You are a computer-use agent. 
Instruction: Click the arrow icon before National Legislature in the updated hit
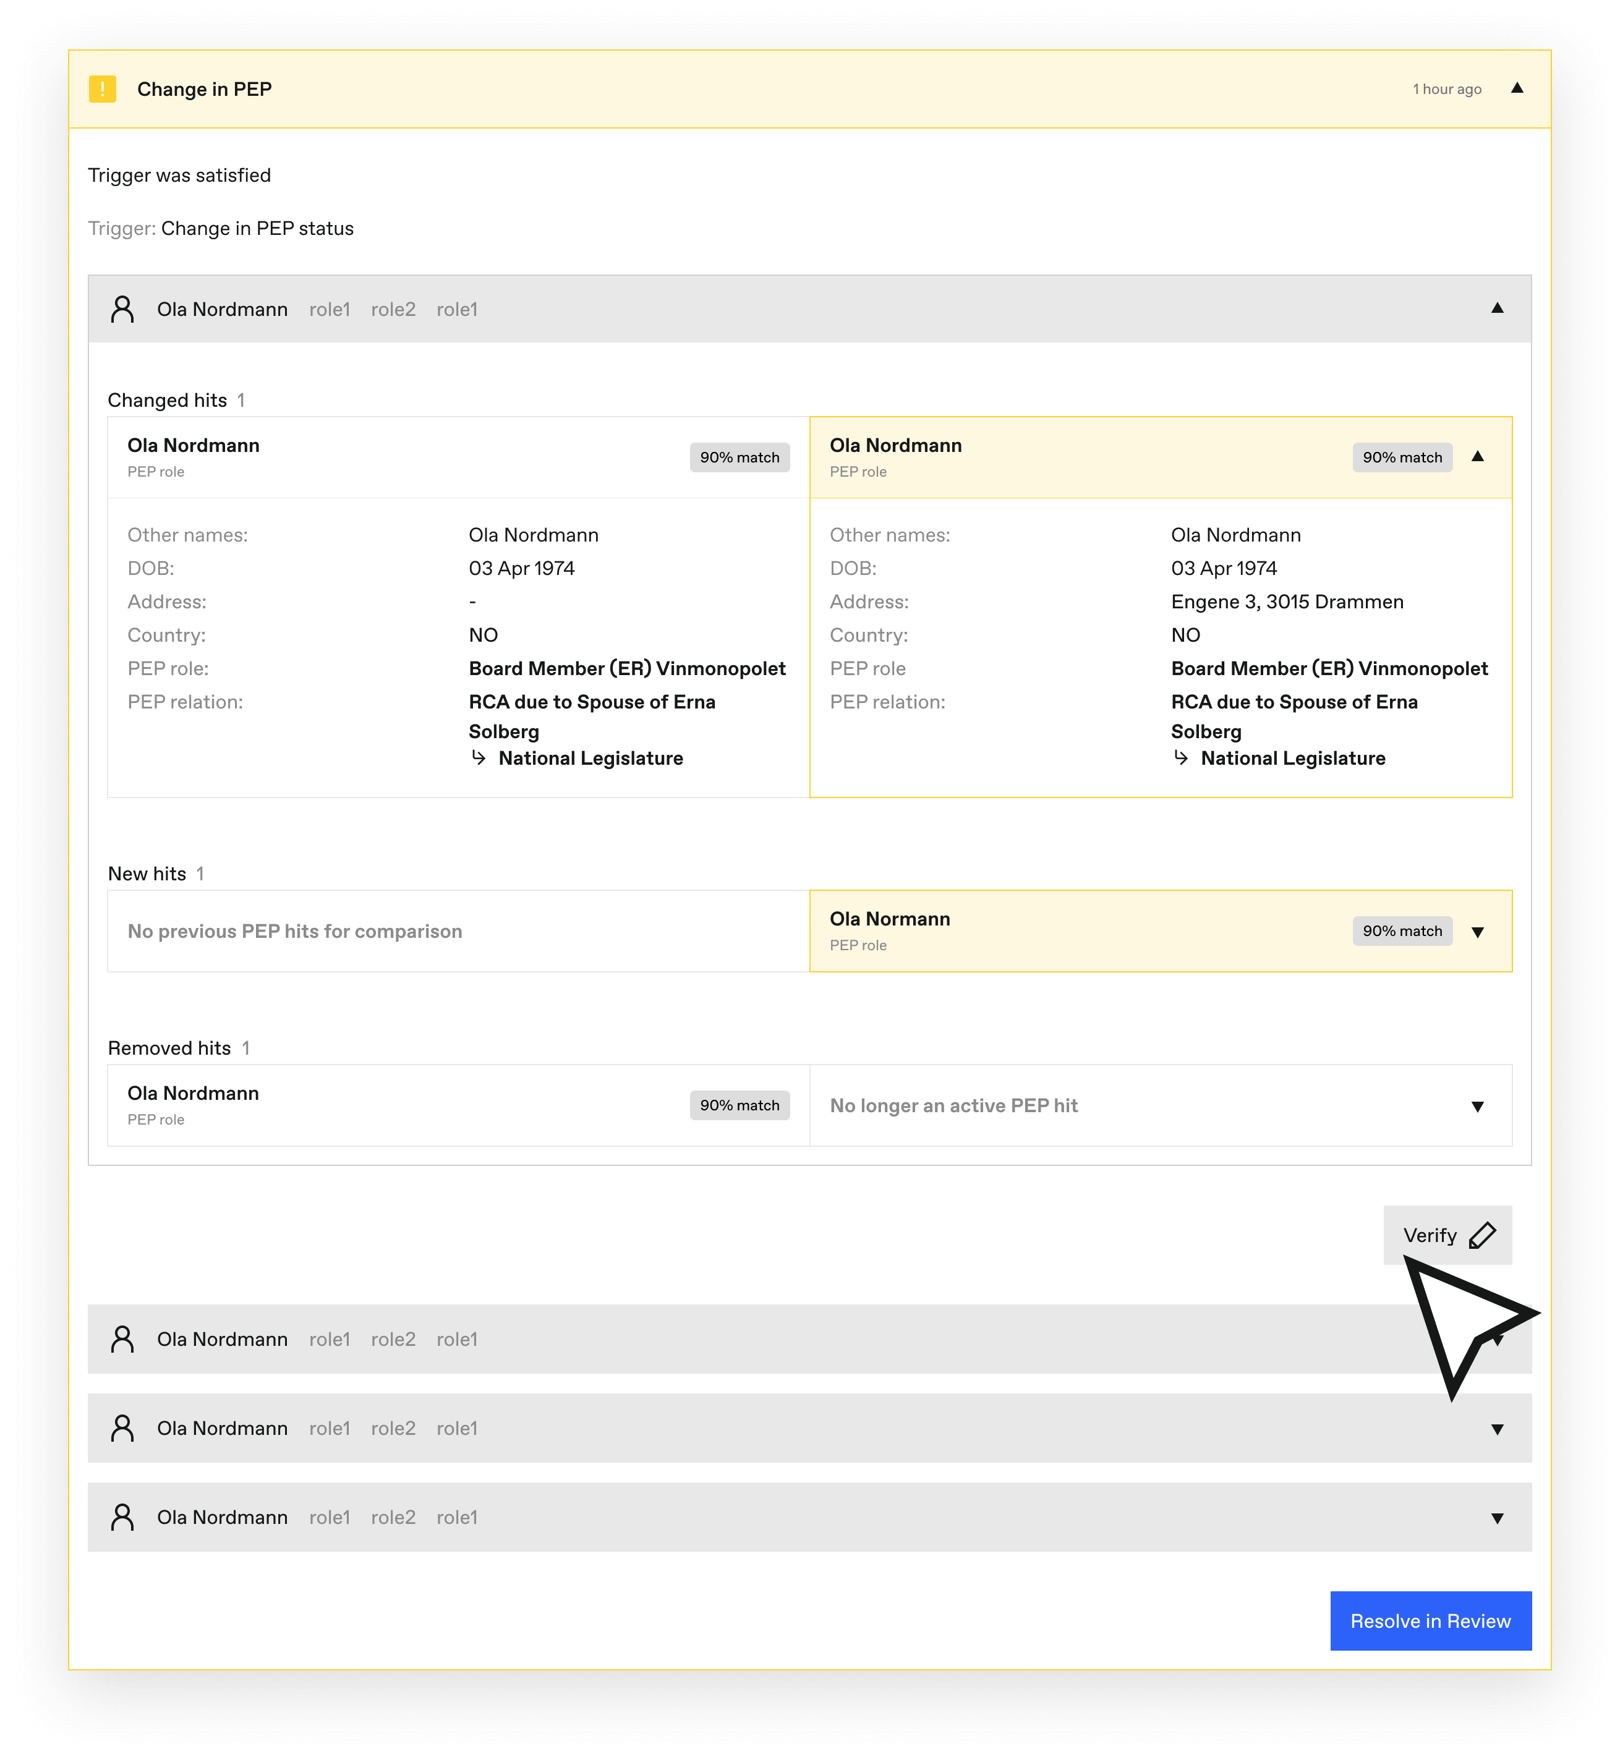[x=1181, y=757]
